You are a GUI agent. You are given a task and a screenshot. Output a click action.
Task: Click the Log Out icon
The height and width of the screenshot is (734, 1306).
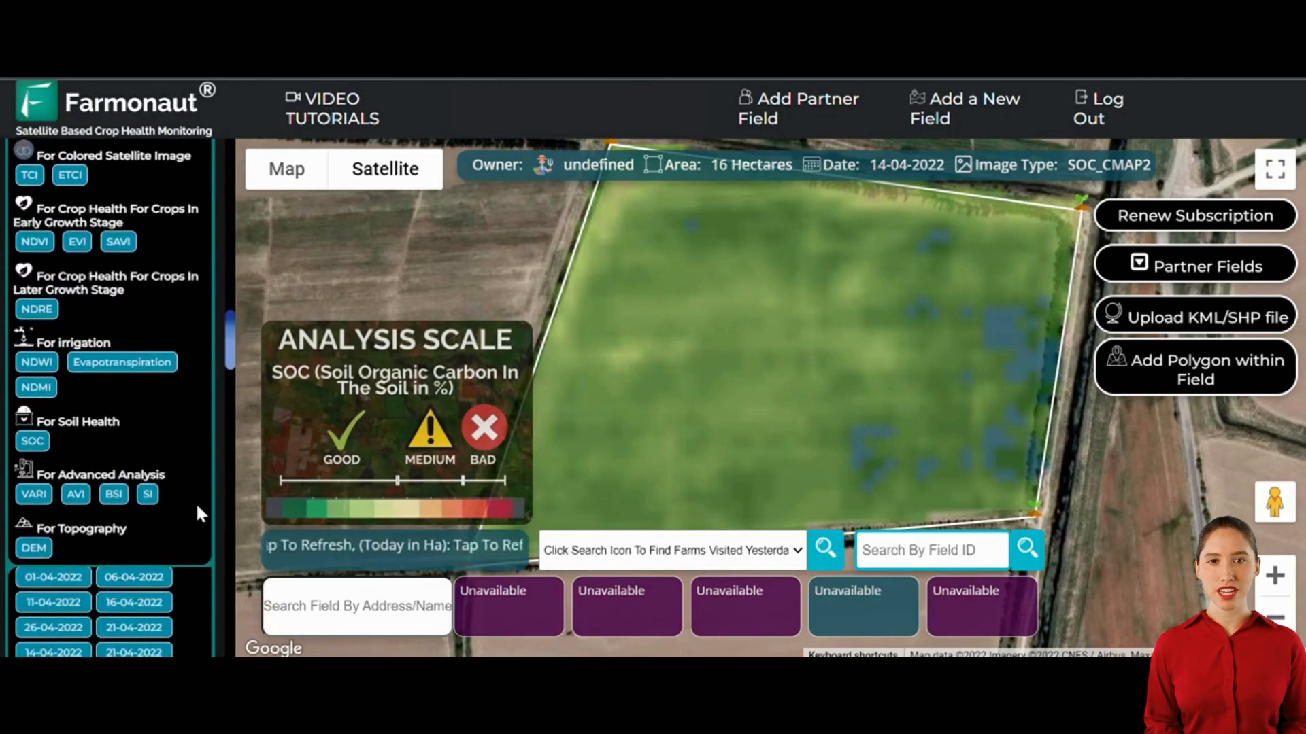click(1081, 97)
